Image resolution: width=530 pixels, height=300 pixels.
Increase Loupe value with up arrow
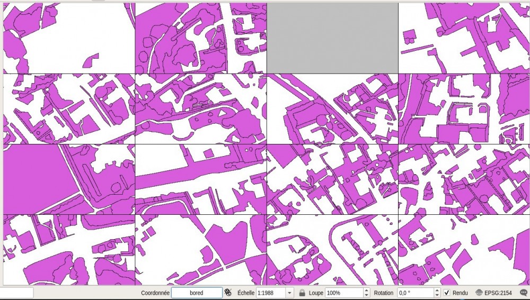(366, 290)
